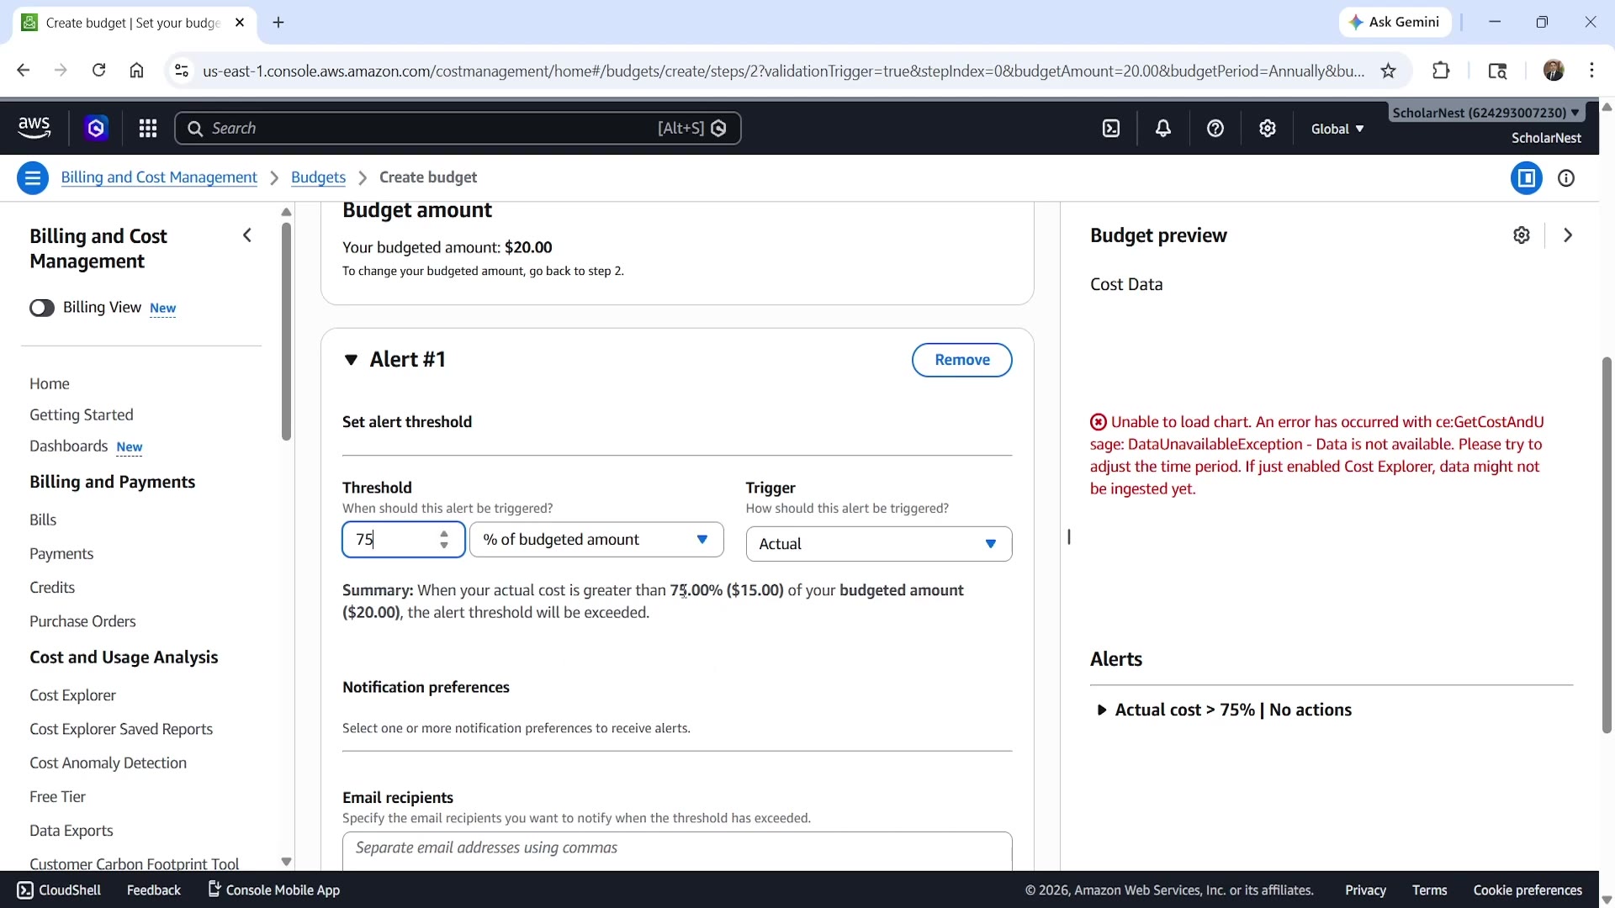Open the Privacy footer link
Screen dimensions: 1615x908
1365,890
